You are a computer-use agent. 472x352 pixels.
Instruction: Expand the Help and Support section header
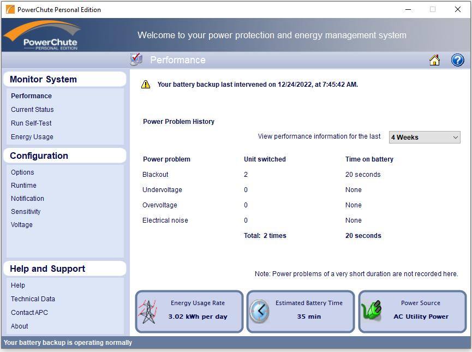[46, 269]
